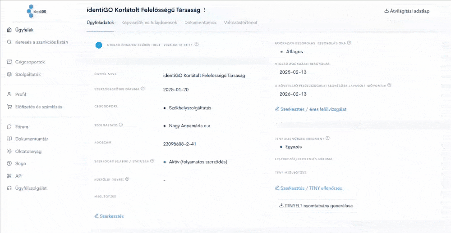Open the three-dot menu beside company title
This screenshot has width=451, height=233.
click(204, 10)
